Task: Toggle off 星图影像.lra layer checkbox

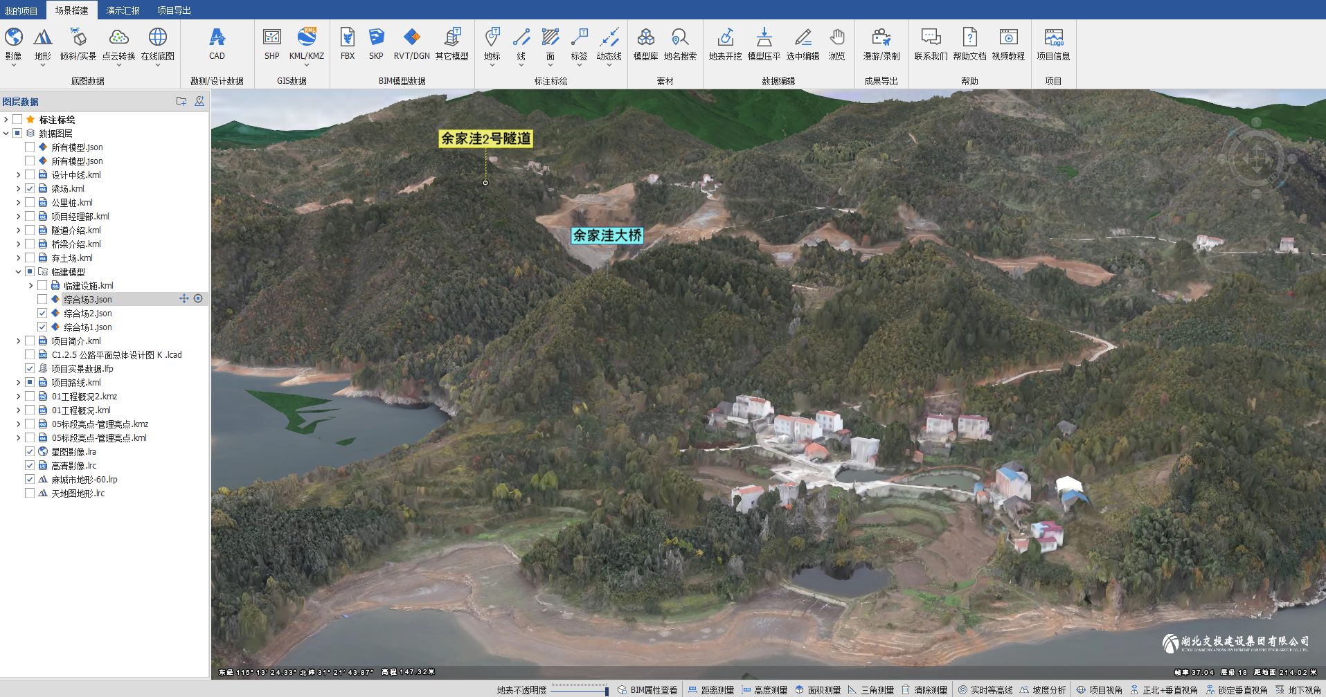Action: [30, 451]
